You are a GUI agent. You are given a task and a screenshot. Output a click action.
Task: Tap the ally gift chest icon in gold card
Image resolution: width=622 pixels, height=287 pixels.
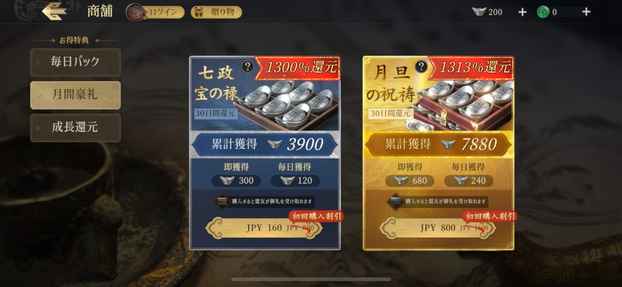(395, 201)
